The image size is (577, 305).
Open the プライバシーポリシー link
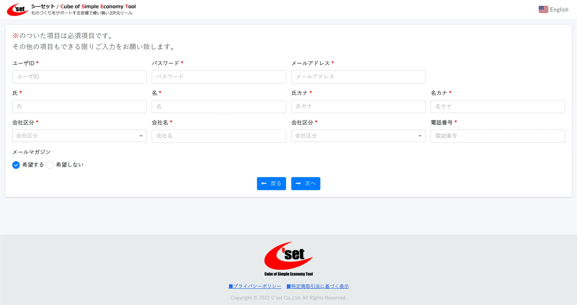coord(255,286)
